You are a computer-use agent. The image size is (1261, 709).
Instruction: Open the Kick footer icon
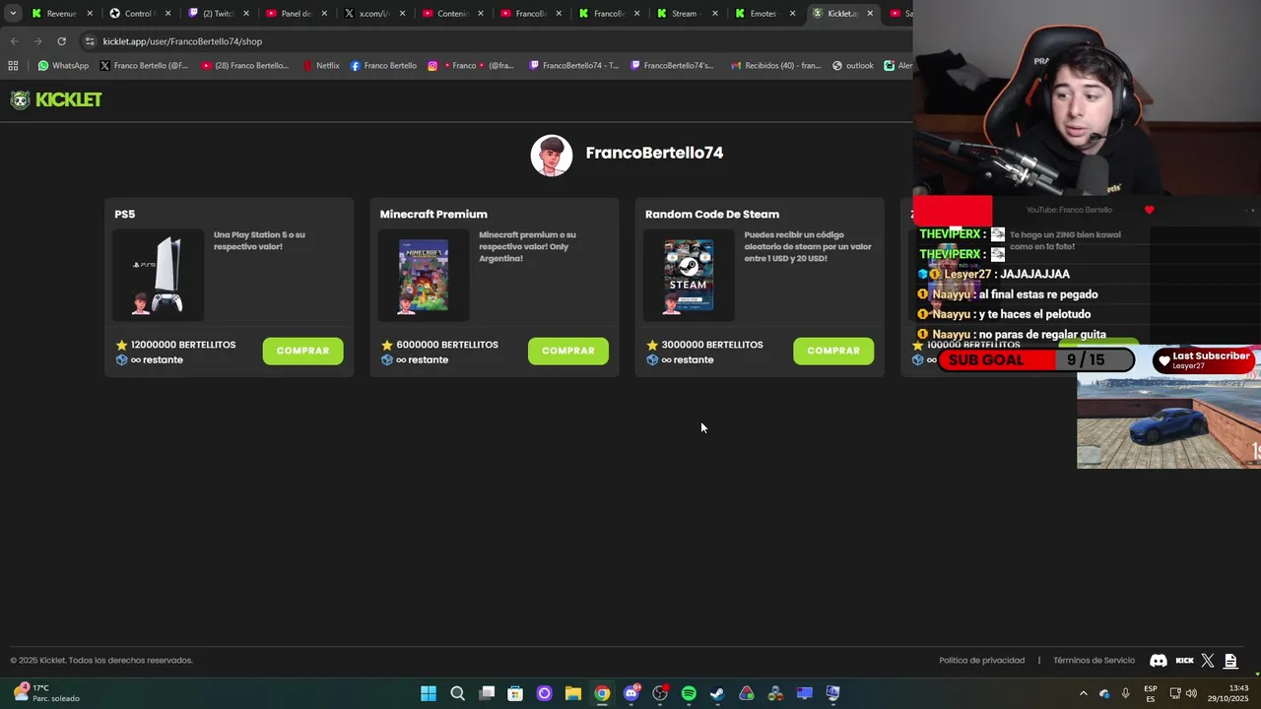pyautogui.click(x=1184, y=661)
